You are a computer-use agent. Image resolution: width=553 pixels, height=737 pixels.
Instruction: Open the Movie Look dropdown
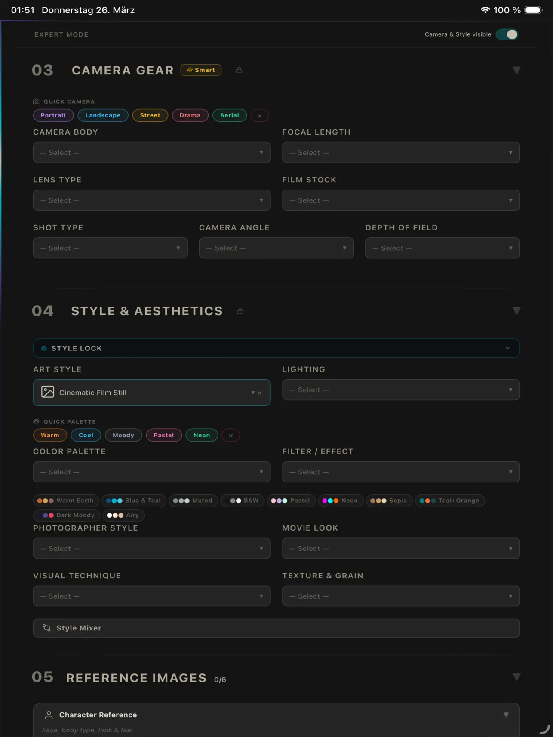click(401, 549)
